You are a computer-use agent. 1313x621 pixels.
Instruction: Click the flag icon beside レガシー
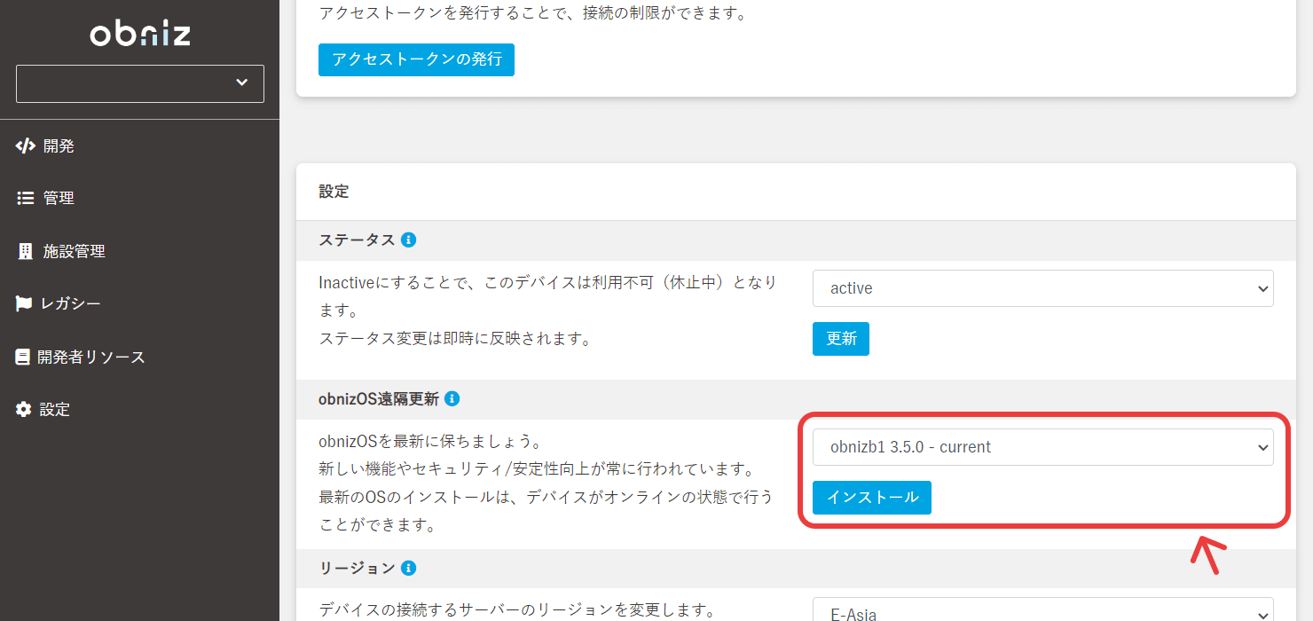pos(24,304)
